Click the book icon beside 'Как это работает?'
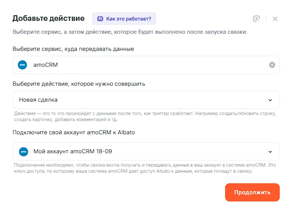Screen dimensions: 290x214 (100, 19)
